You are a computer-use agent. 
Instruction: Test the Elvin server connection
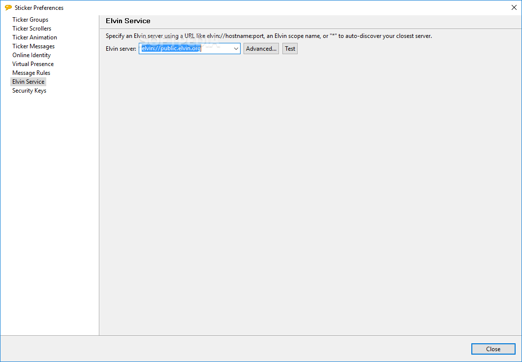(290, 49)
